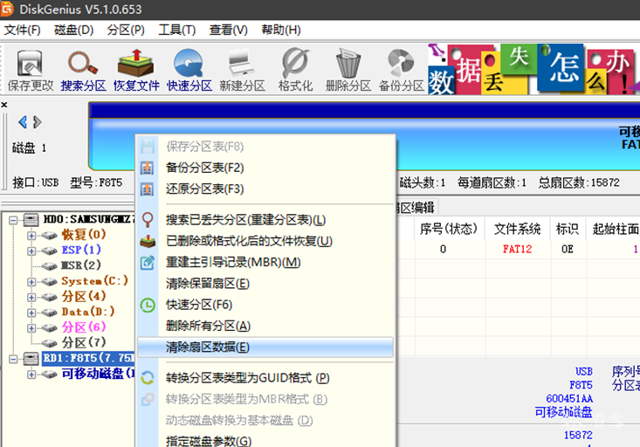Select Data(D:) in the disk tree
640x447 pixels.
click(88, 312)
